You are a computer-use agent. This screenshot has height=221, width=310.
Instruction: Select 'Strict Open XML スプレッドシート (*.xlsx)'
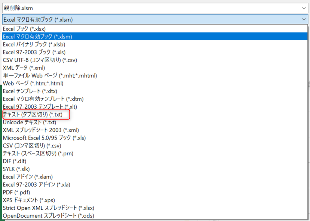click(155, 208)
